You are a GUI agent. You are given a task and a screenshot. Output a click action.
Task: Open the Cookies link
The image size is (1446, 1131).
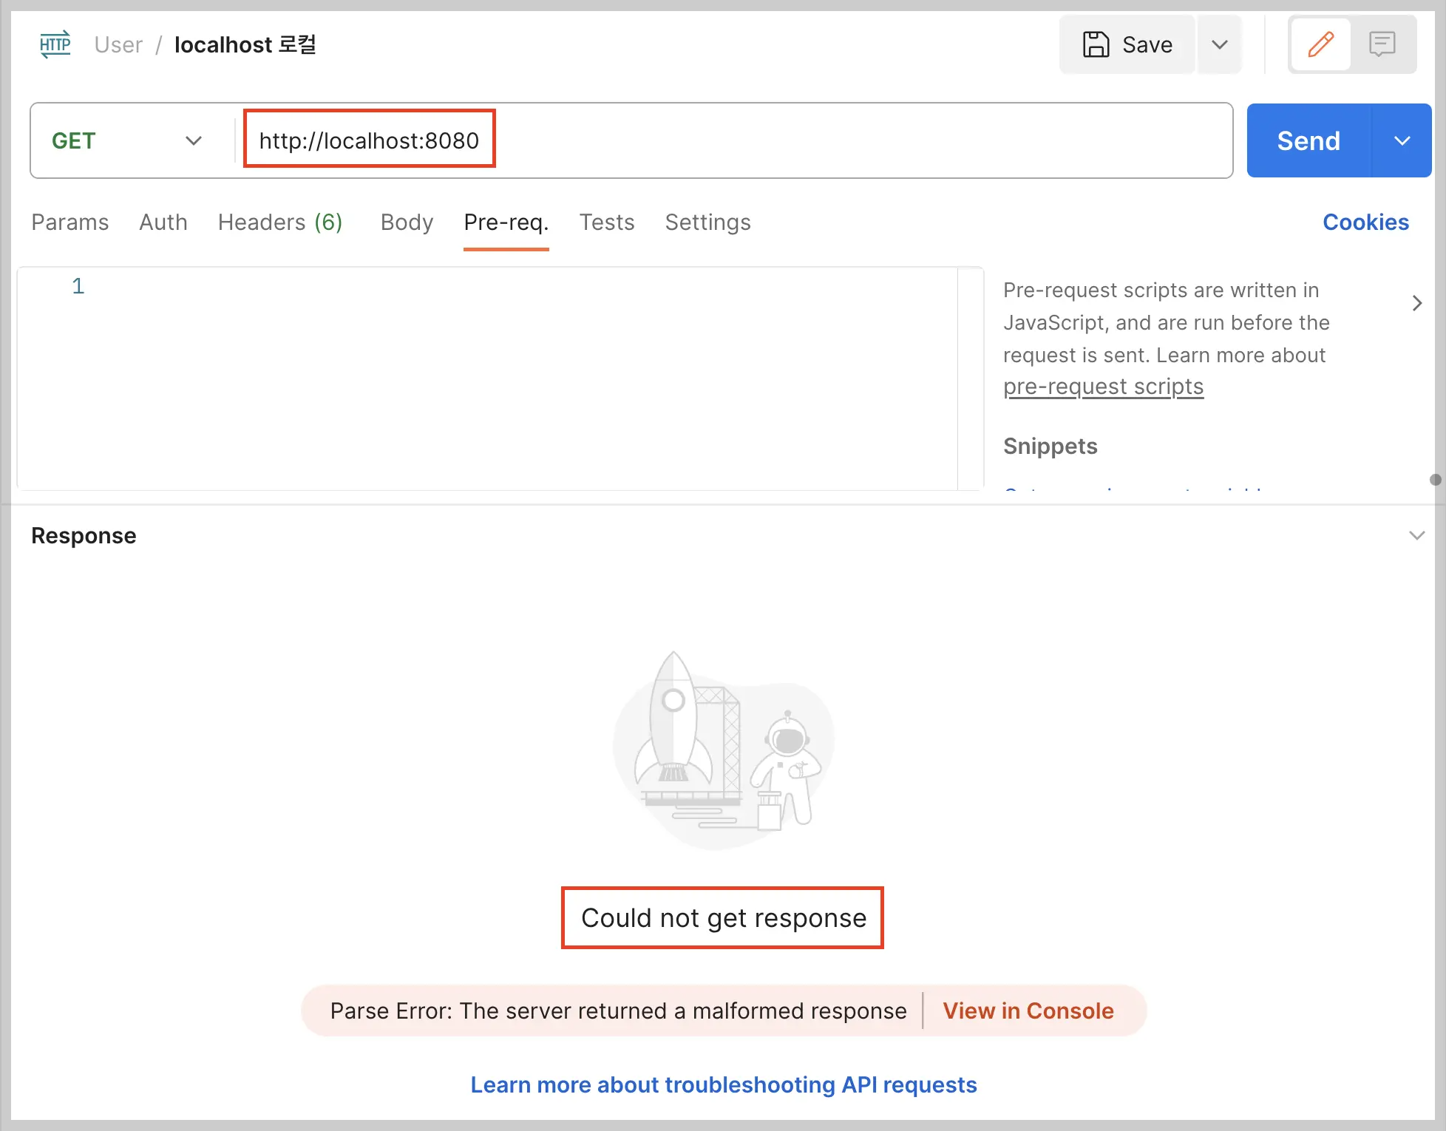pos(1365,223)
